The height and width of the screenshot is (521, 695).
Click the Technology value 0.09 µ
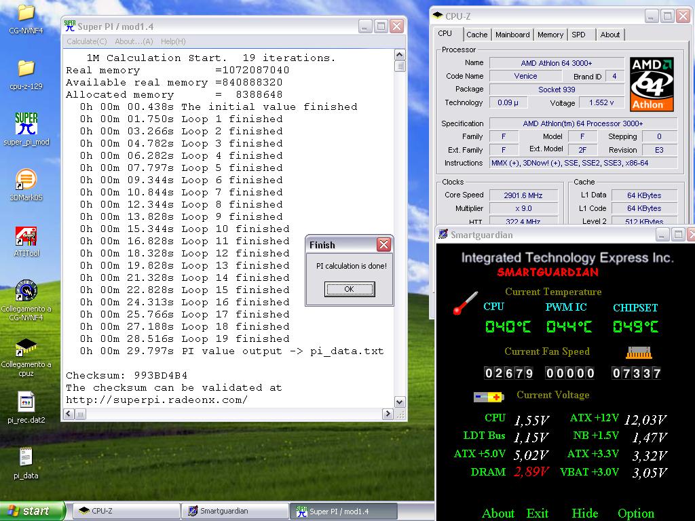point(508,103)
